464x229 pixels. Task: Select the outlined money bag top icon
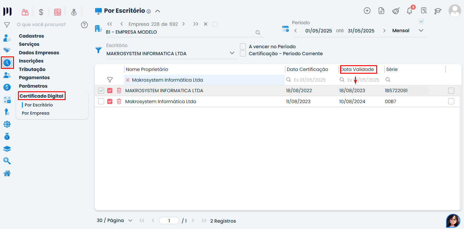[x=74, y=12]
